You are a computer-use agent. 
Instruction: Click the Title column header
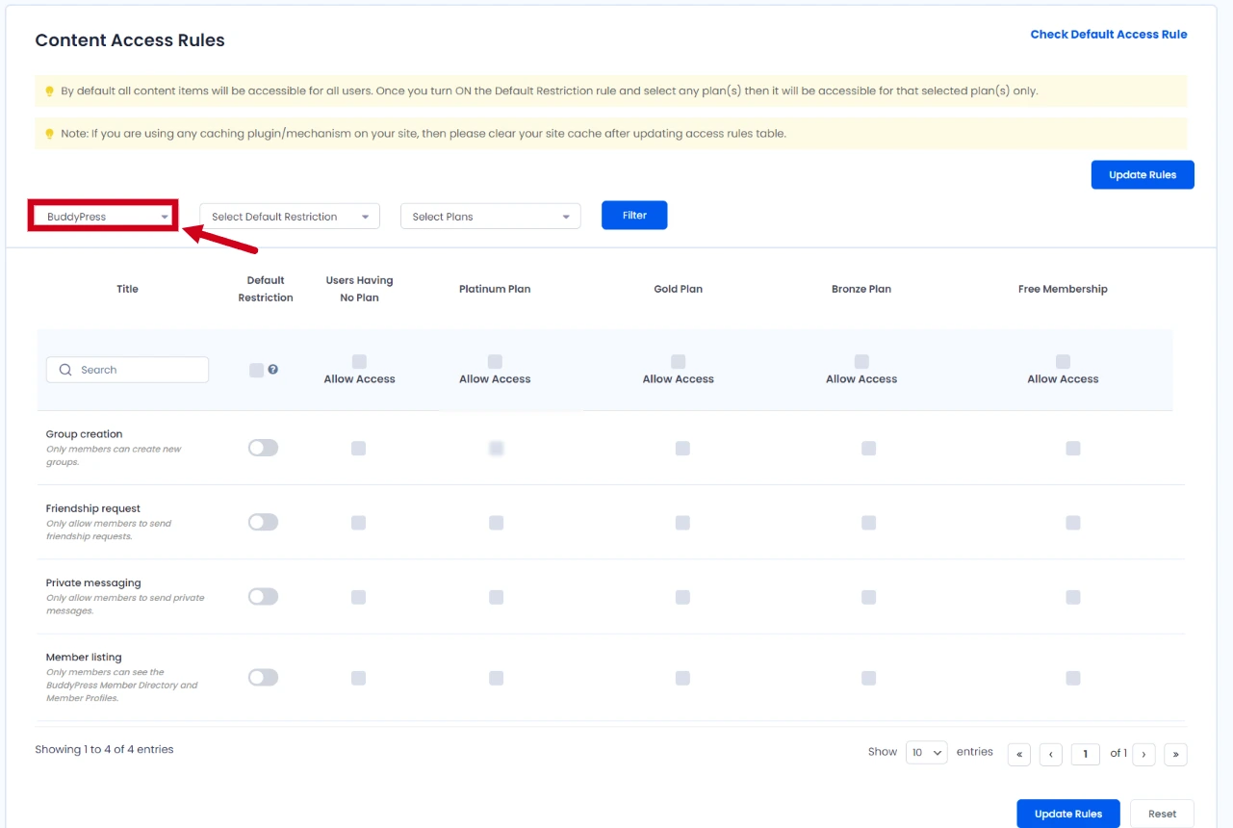127,289
